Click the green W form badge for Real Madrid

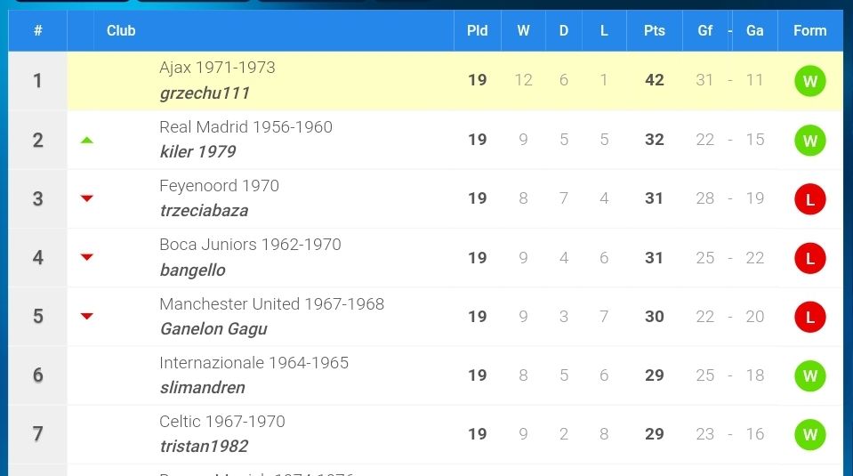point(809,141)
